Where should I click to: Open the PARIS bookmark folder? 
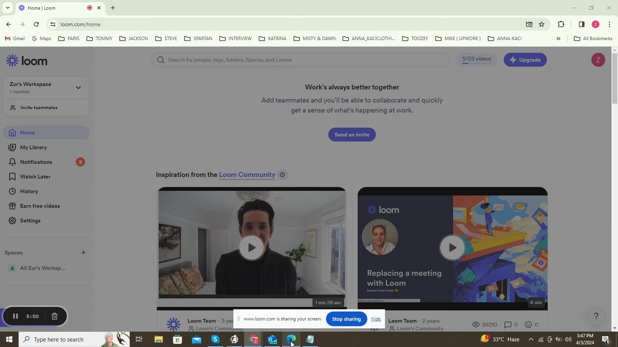[x=69, y=39]
